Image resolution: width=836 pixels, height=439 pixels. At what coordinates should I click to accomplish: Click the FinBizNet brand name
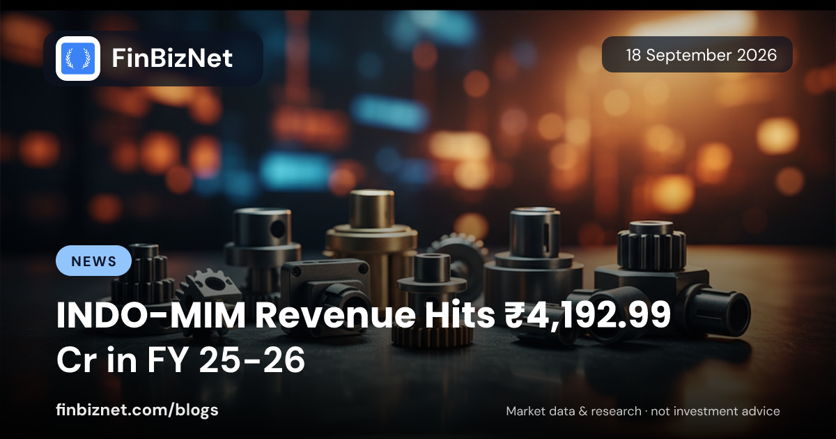[172, 59]
